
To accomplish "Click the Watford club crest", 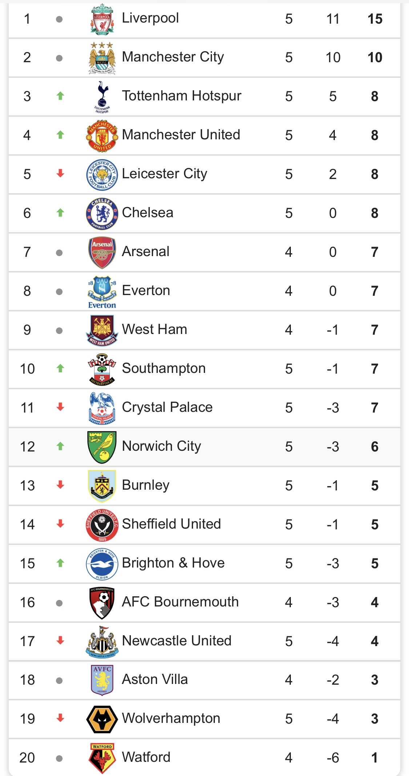I will (102, 758).
